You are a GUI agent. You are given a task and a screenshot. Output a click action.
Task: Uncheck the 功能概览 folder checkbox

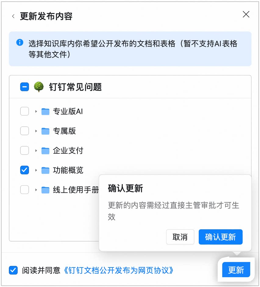(x=24, y=170)
